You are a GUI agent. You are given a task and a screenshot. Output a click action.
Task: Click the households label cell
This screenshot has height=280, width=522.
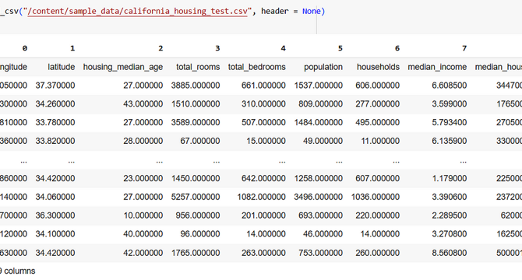coord(378,67)
